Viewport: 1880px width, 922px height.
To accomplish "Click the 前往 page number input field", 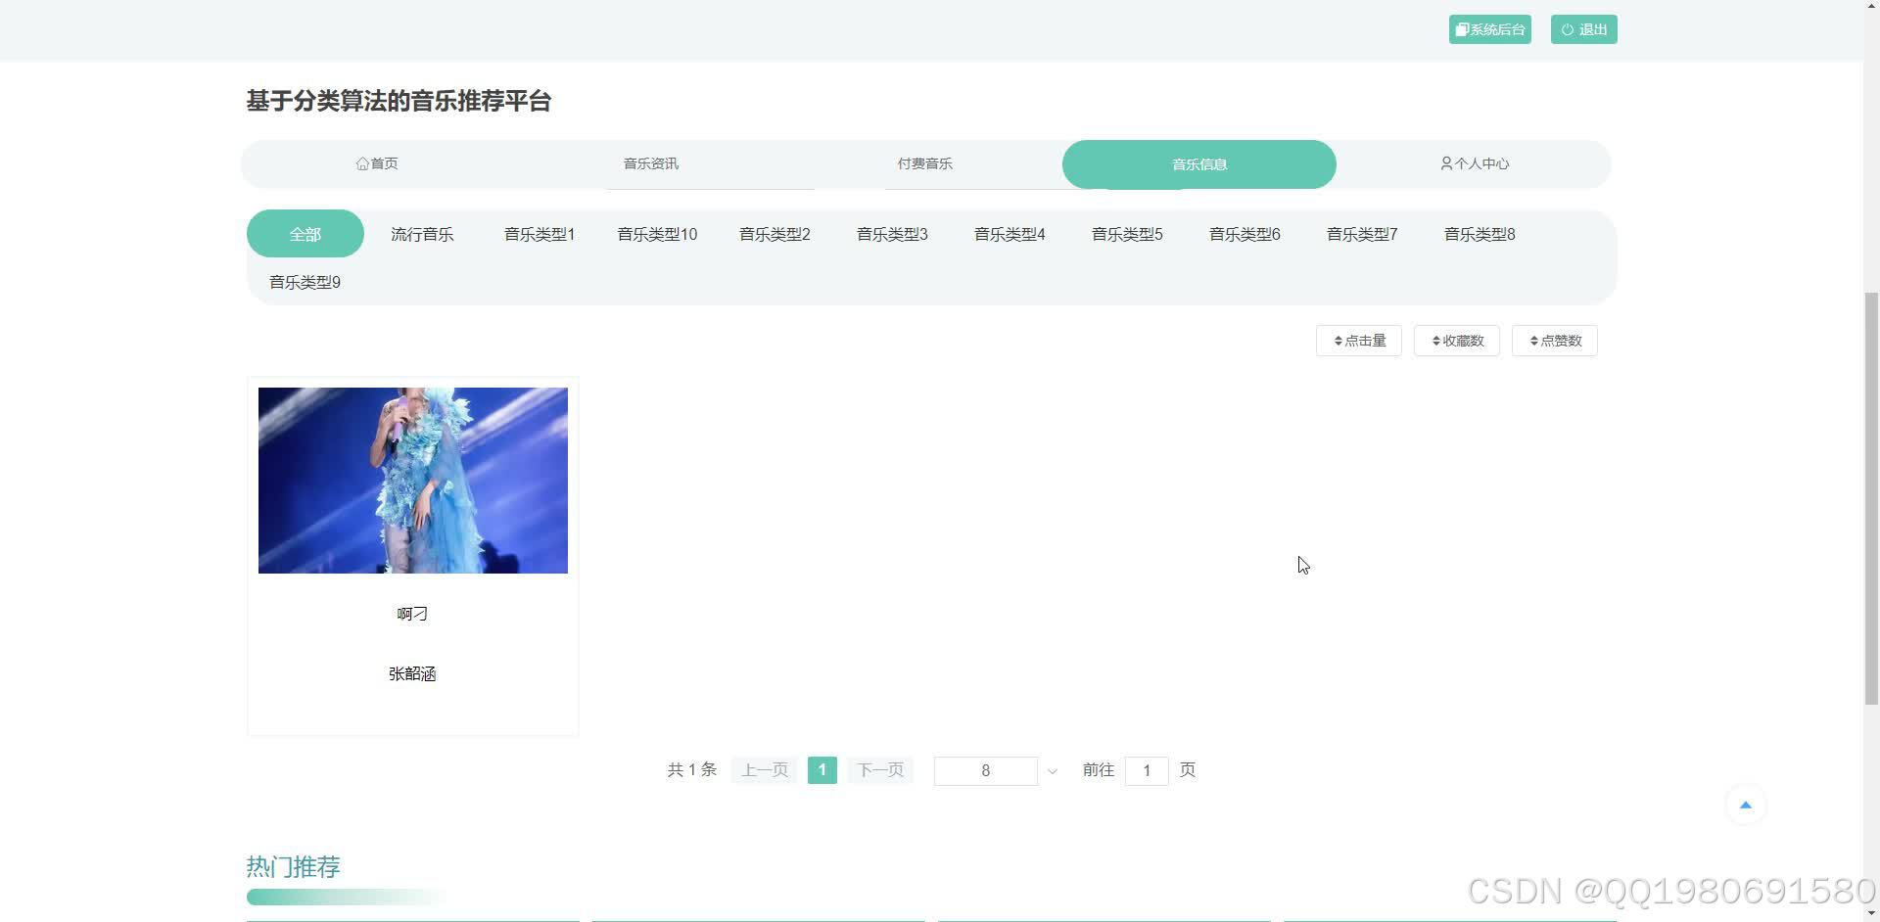I will point(1146,770).
